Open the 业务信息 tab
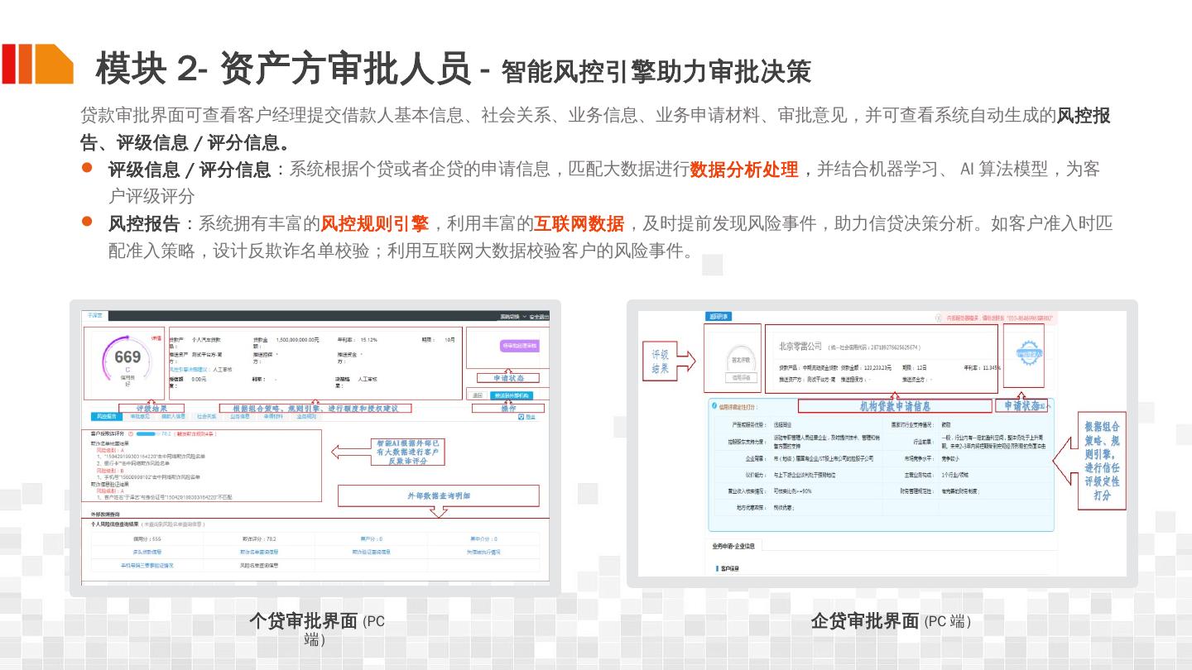The image size is (1192, 670). tap(240, 417)
